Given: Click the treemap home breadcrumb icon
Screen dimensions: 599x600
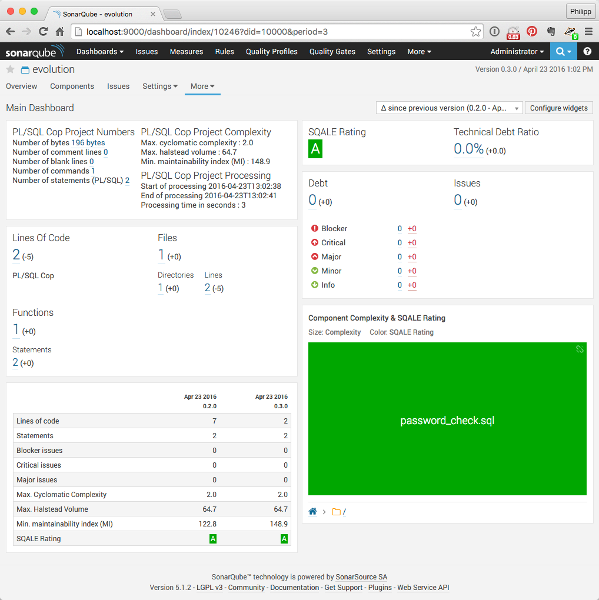Looking at the screenshot, I should click(312, 512).
